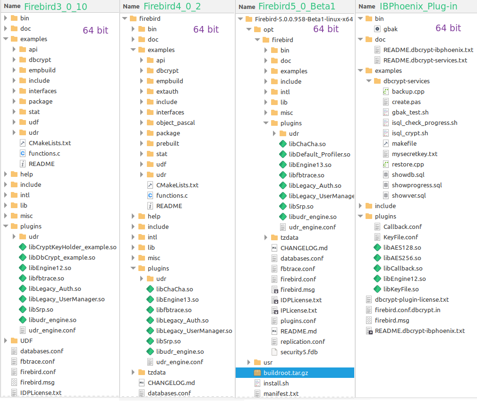Select udr_engine.conf in the Firebird5_0_Beta1 pane
Image resolution: width=477 pixels, height=402 pixels.
click(x=312, y=227)
